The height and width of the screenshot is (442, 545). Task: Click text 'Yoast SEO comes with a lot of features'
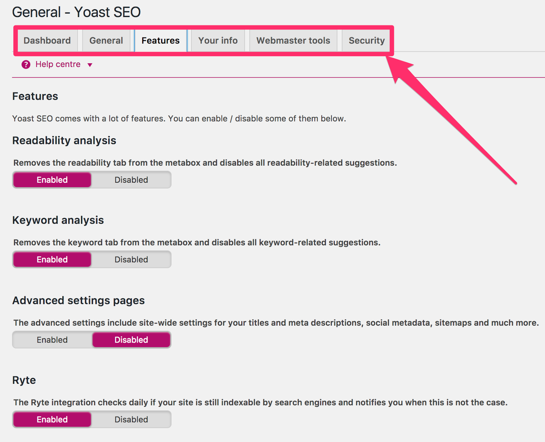[89, 118]
